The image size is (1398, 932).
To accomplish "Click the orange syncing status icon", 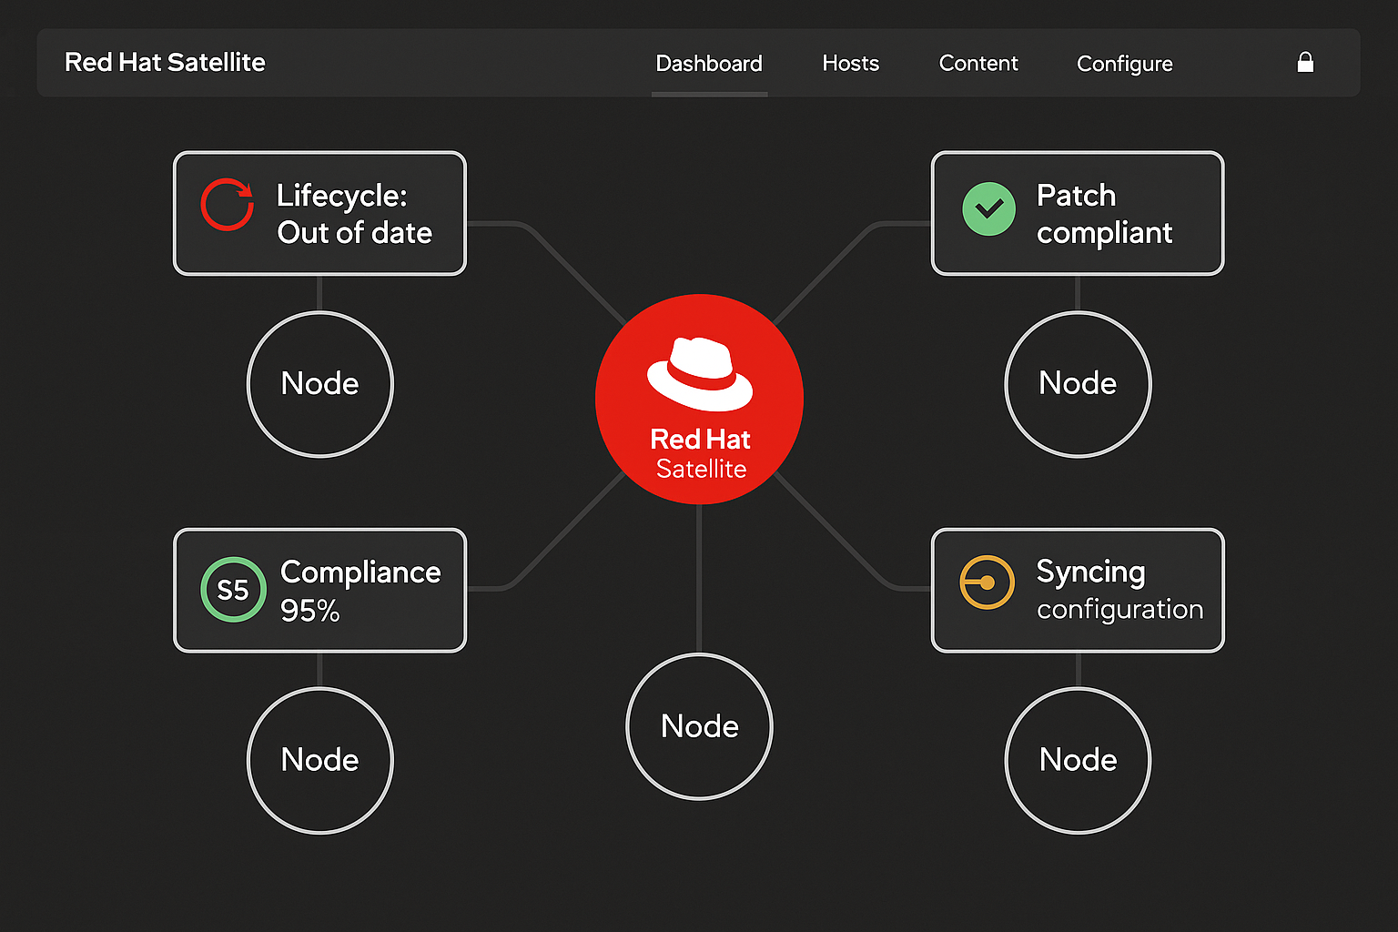I will coord(987,582).
